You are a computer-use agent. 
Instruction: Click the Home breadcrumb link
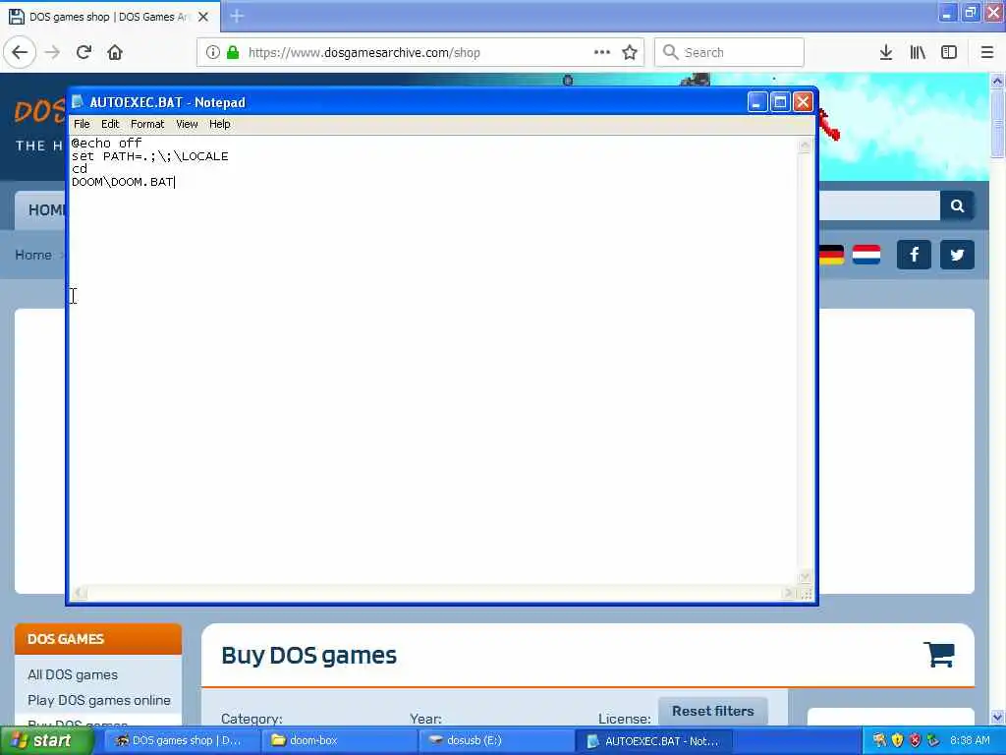[x=33, y=255]
